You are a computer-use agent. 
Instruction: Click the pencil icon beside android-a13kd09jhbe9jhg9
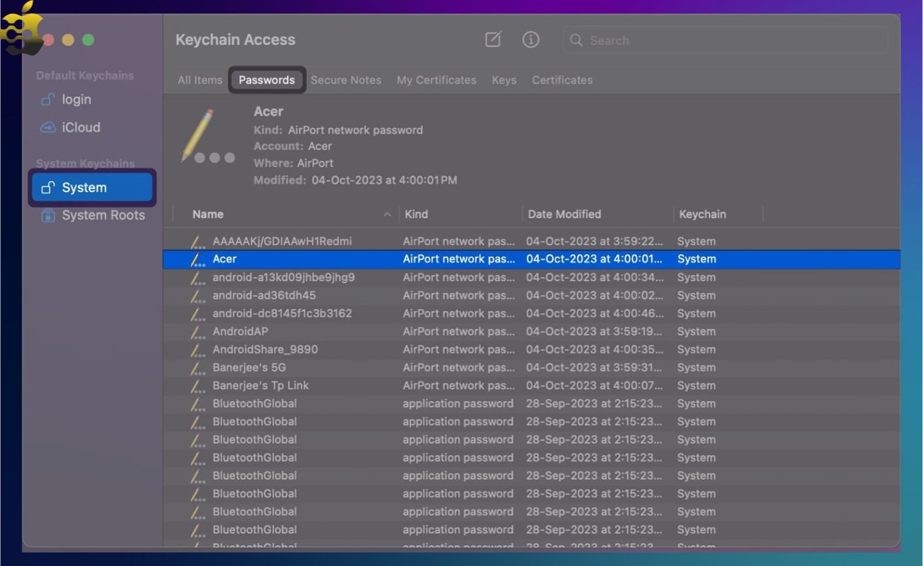[x=198, y=278]
